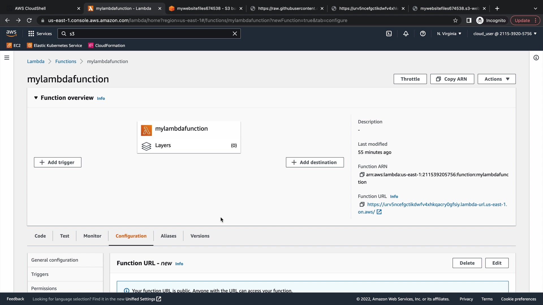Copy the Function URL with the copy icon

[x=362, y=204]
